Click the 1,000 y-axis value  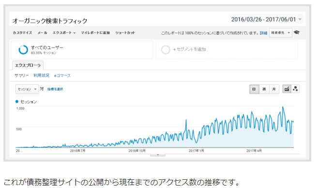point(20,108)
